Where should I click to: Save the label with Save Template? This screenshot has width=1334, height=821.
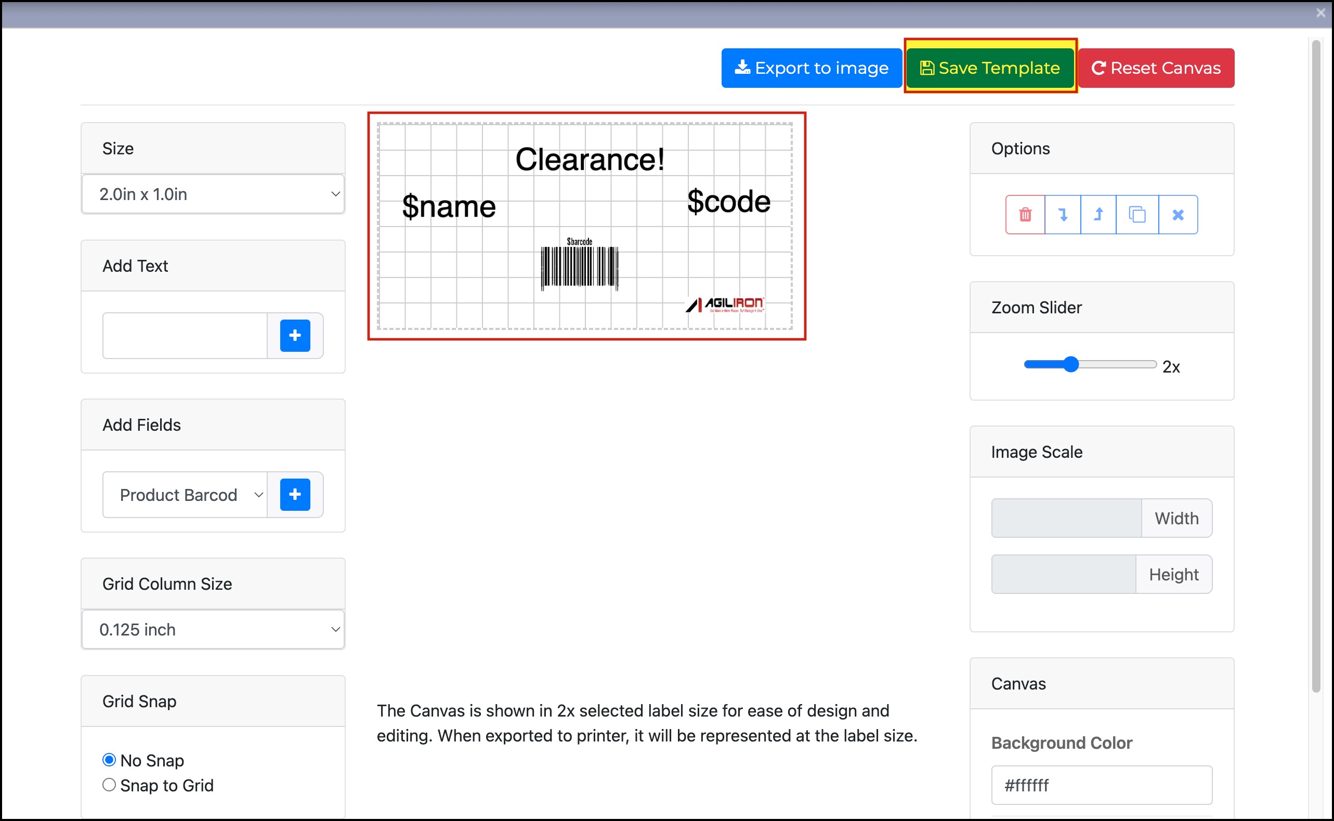(990, 68)
